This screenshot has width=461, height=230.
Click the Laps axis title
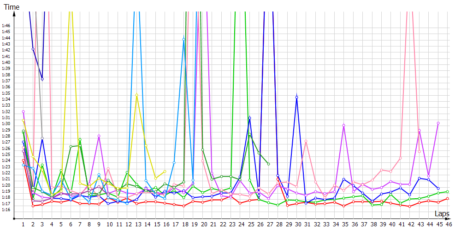442,214
